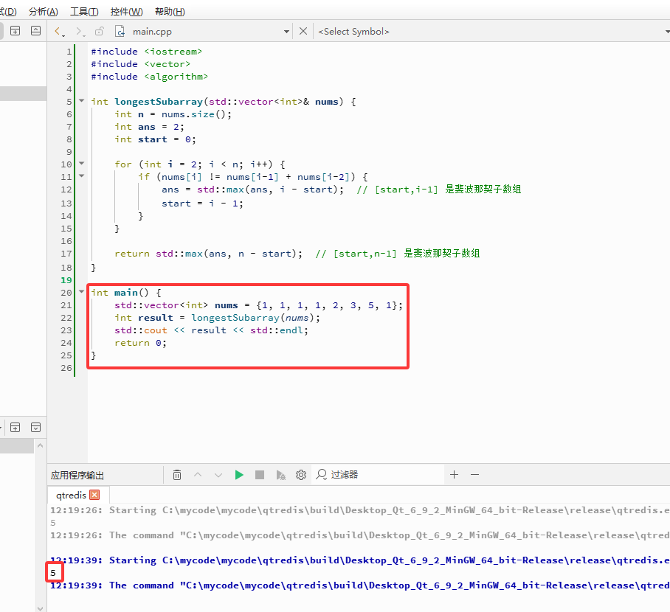Close the qtredis output tab
The width and height of the screenshot is (670, 612).
(95, 495)
